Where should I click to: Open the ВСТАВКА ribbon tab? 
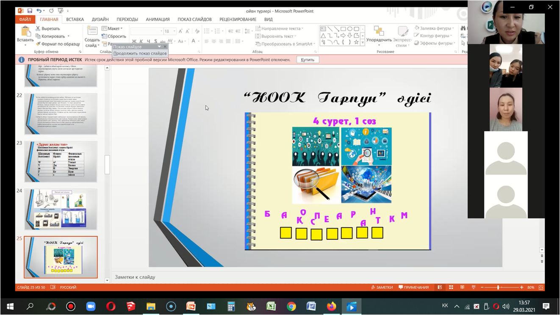click(75, 19)
